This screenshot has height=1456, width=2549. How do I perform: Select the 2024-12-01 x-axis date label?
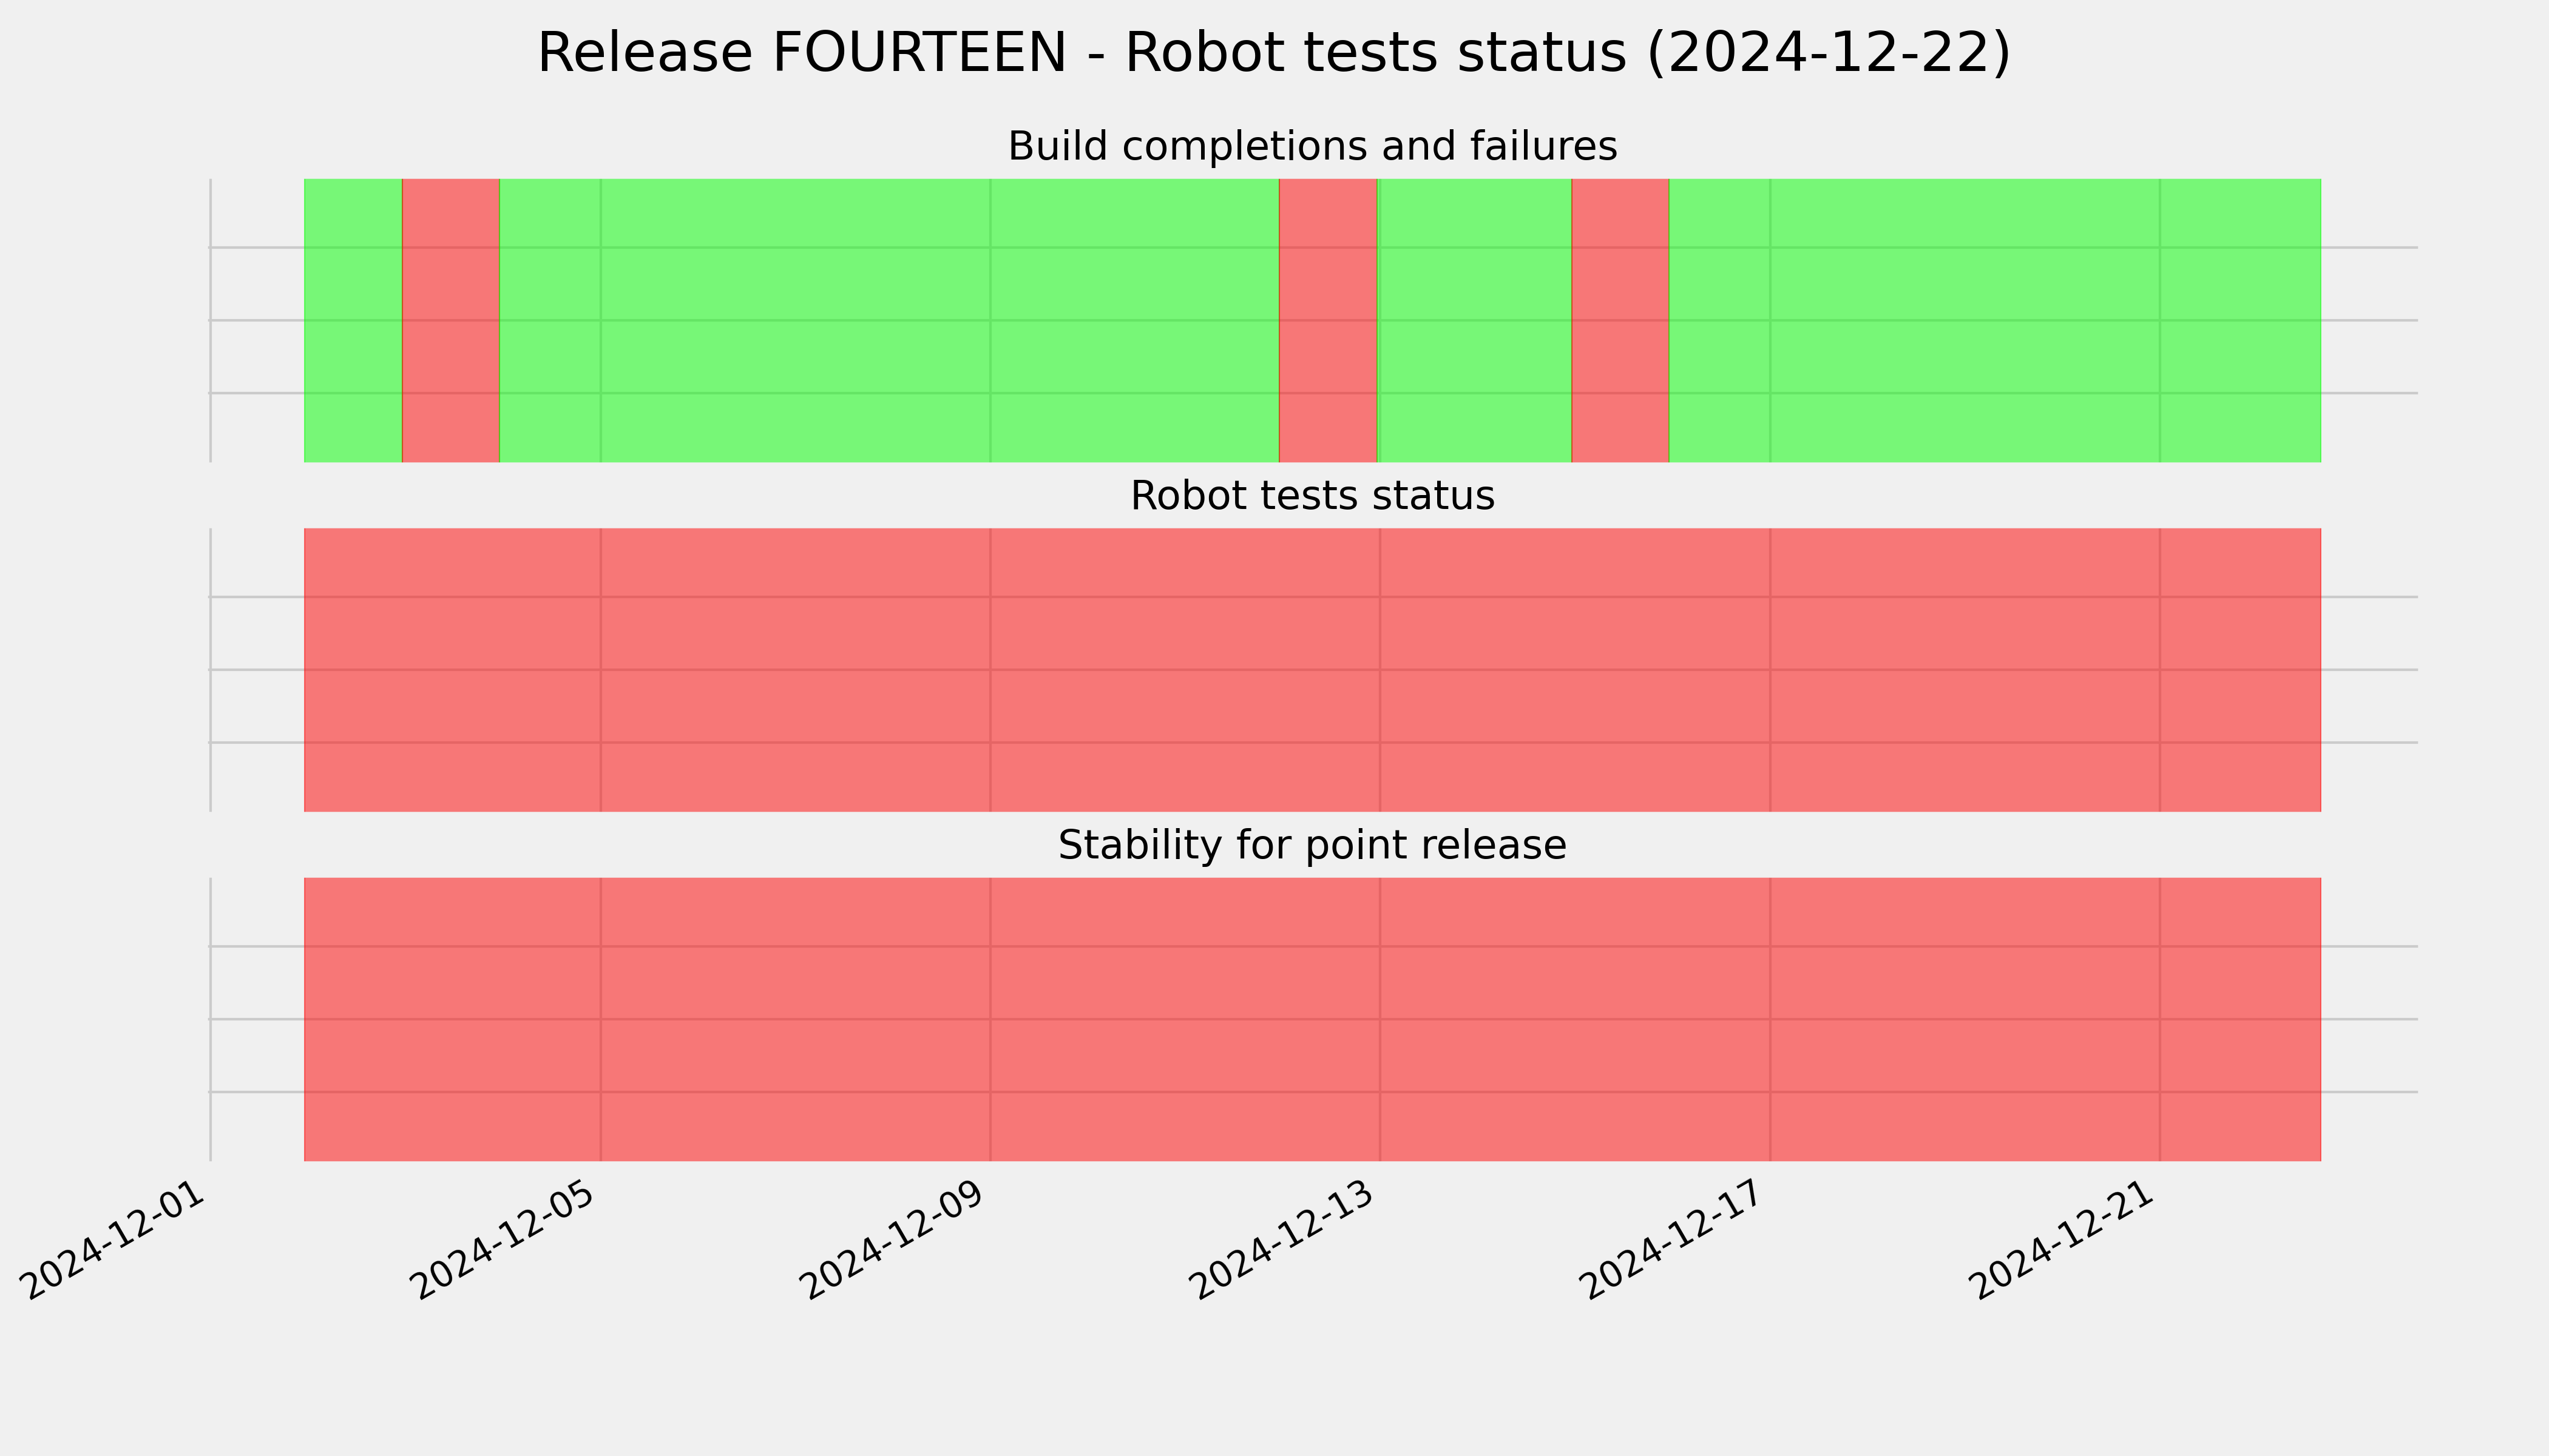[117, 1240]
